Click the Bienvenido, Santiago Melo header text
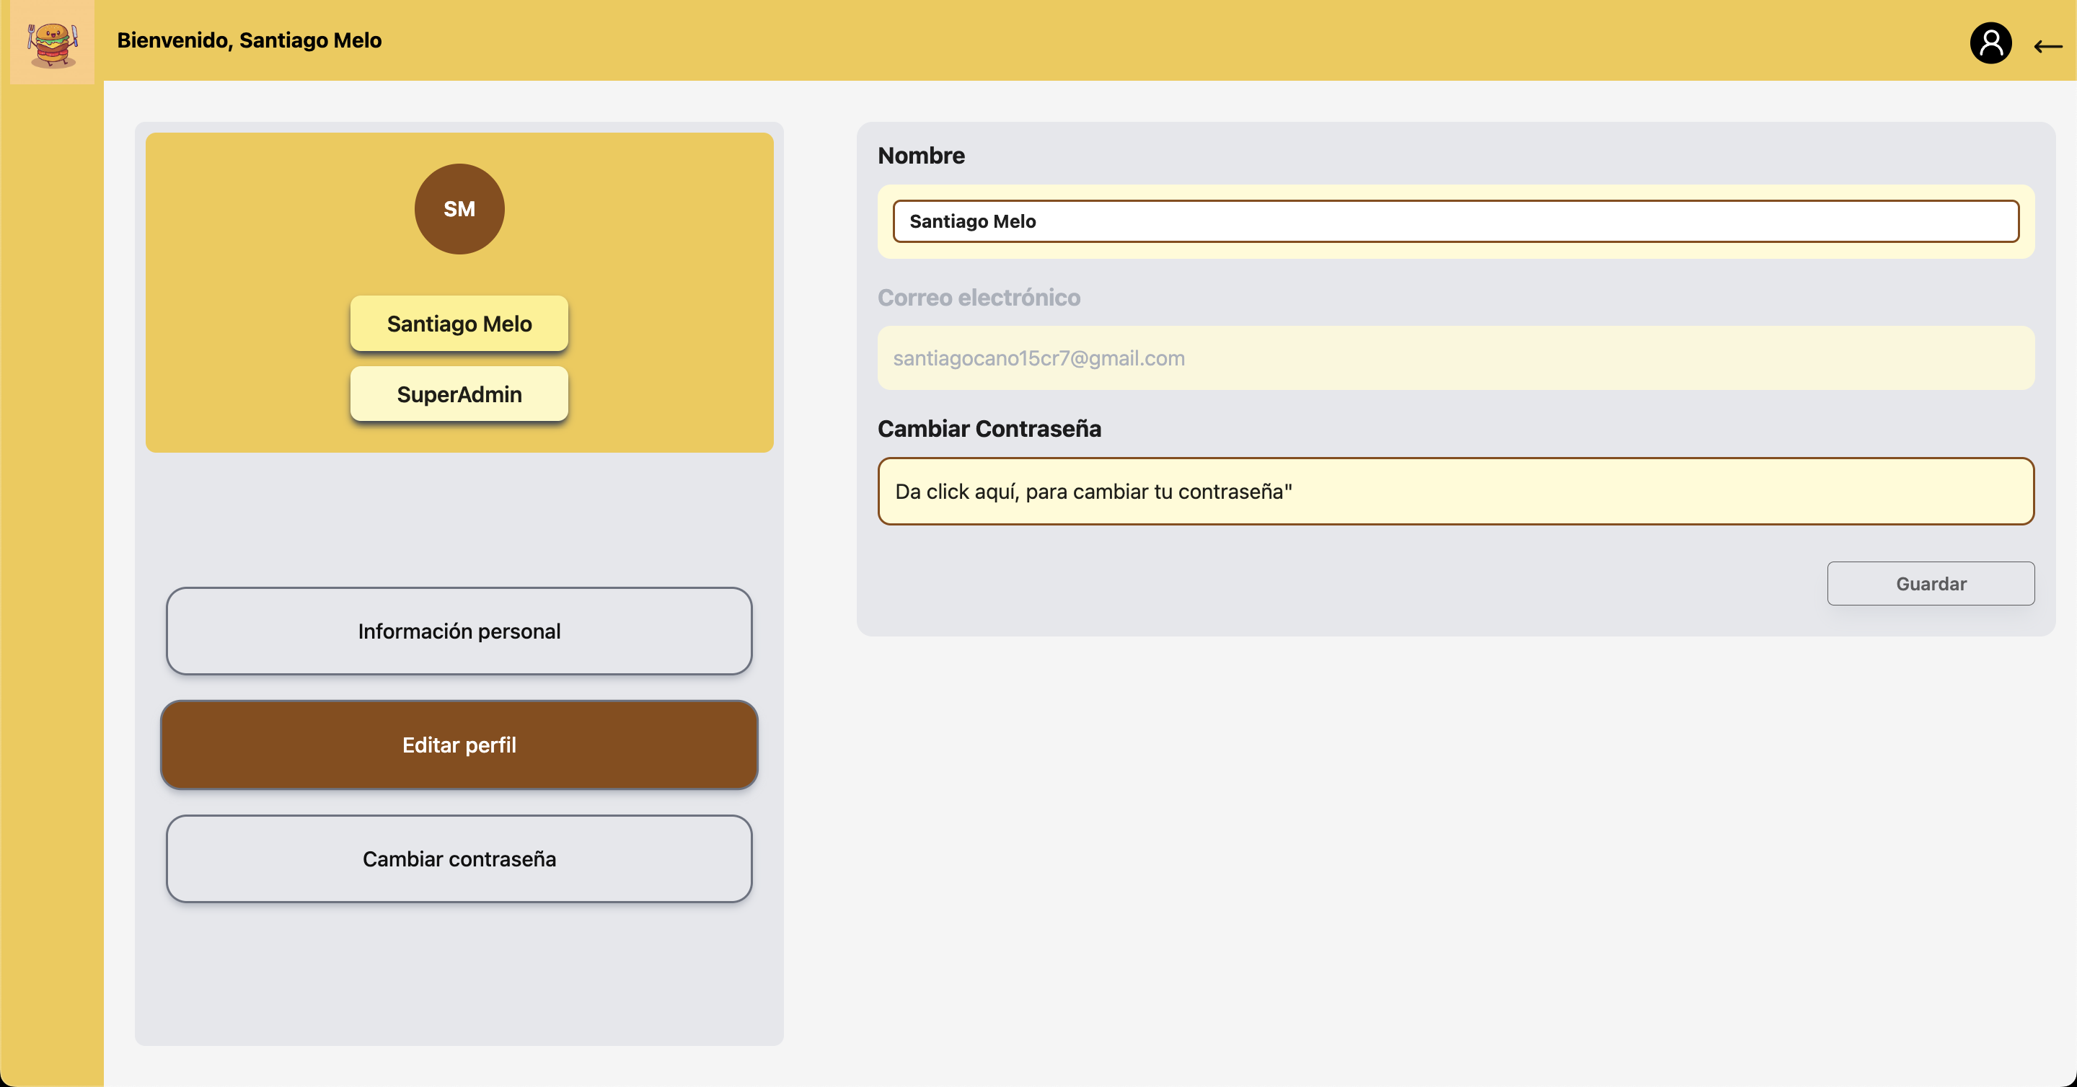 (249, 40)
